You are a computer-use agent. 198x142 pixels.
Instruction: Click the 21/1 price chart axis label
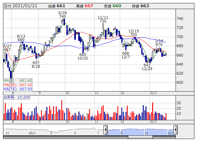tap(153, 93)
